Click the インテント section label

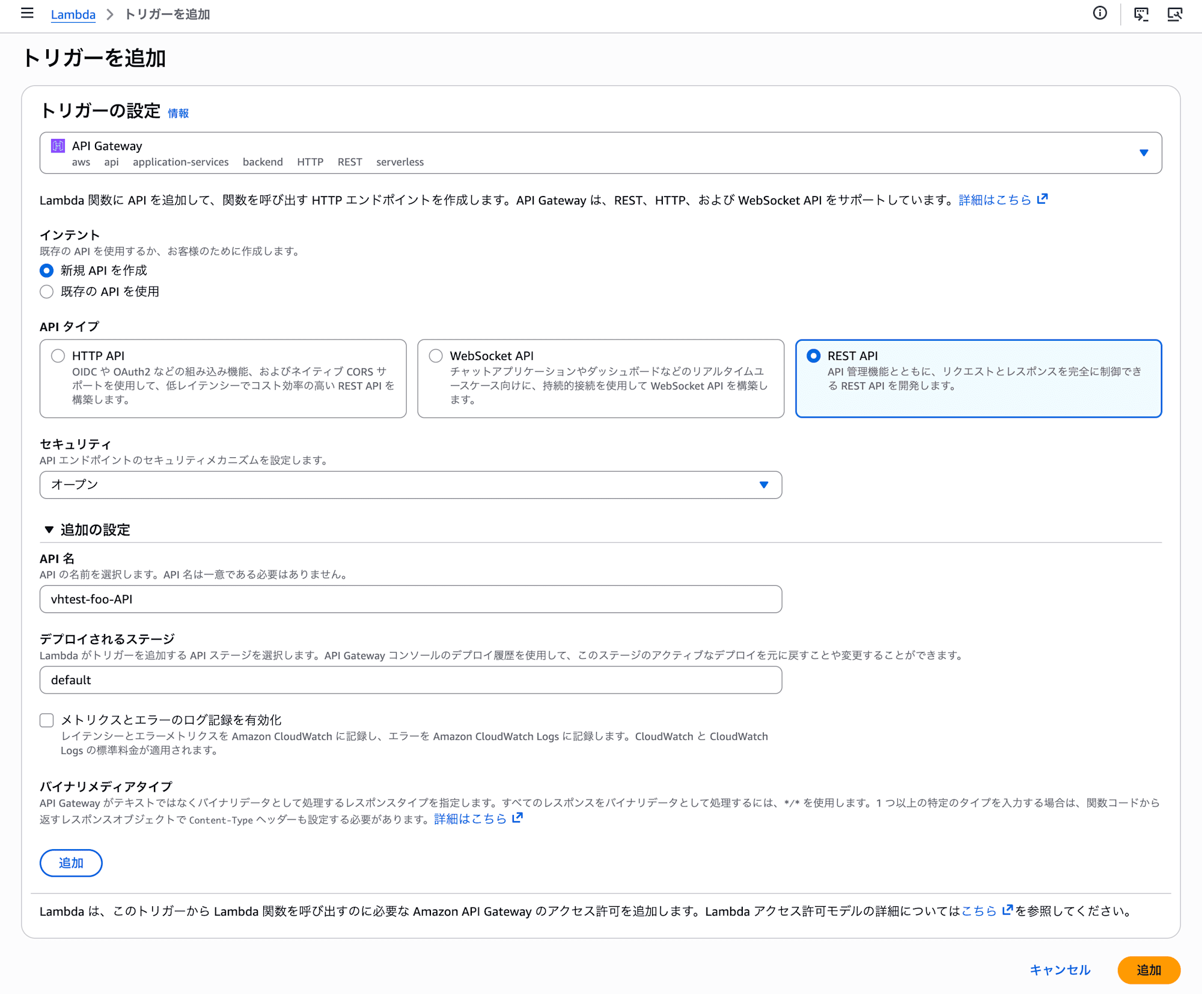click(x=70, y=235)
